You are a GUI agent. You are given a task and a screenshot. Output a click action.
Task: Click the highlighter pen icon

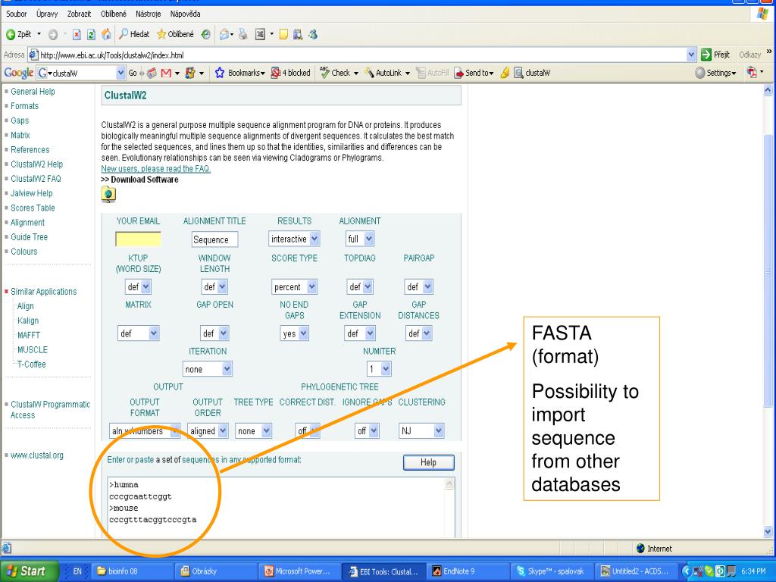(x=505, y=73)
